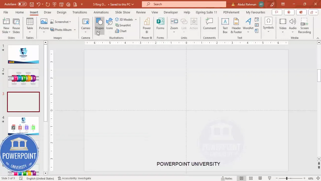The width and height of the screenshot is (321, 181).
Task: Click the Object icon in Text group
Action: coord(257,31)
